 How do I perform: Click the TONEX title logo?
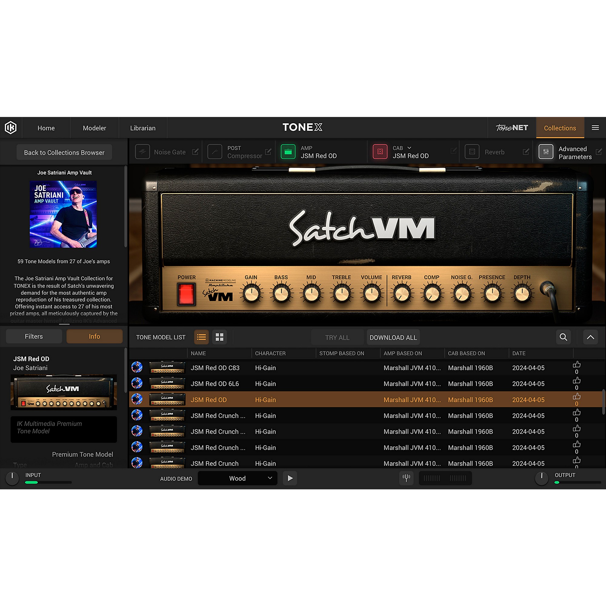(302, 127)
